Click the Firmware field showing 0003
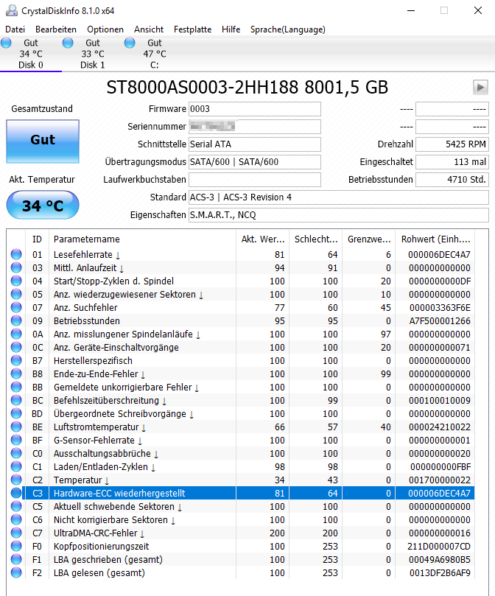Image resolution: width=495 pixels, height=596 pixels. [x=255, y=109]
